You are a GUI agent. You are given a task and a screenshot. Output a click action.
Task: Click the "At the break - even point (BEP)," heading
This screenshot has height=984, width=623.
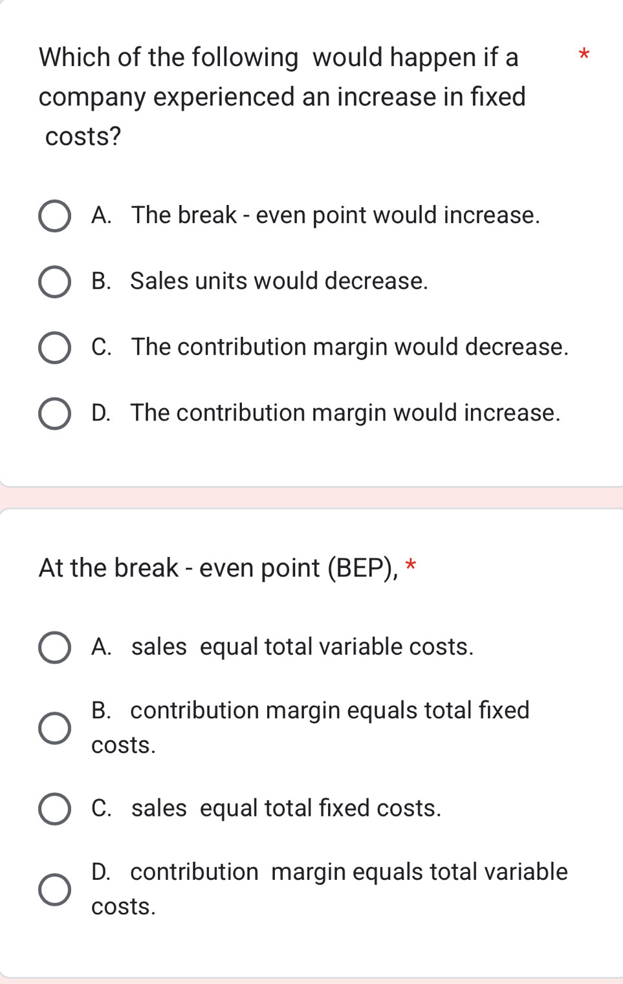click(218, 568)
